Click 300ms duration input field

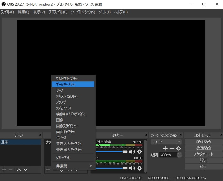pyautogui.click(x=169, y=155)
